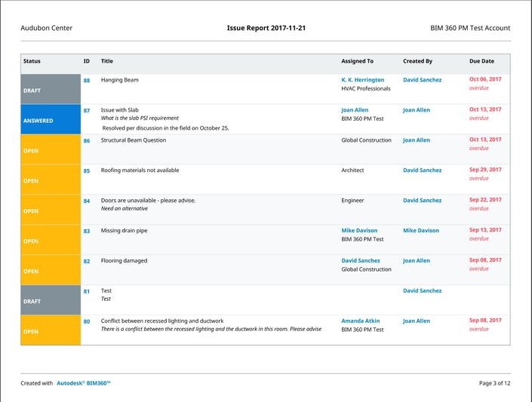Viewport: 532px width, 402px height.
Task: Open issue ID 84 link
Action: [87, 201]
